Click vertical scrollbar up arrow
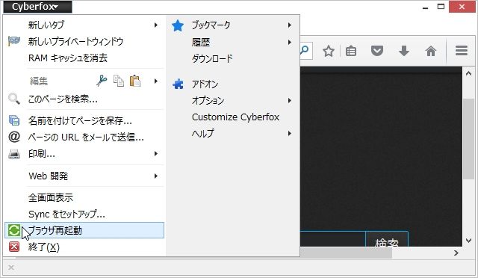This screenshot has width=478, height=278. [468, 73]
